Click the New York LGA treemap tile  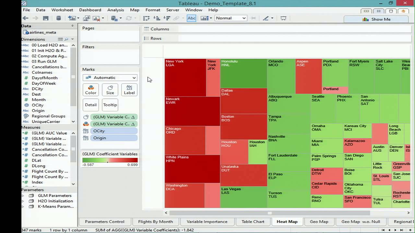tap(185, 78)
